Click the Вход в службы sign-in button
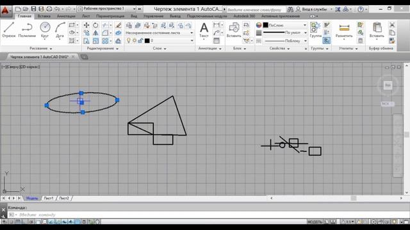The height and width of the screenshot is (230, 410). (x=312, y=10)
